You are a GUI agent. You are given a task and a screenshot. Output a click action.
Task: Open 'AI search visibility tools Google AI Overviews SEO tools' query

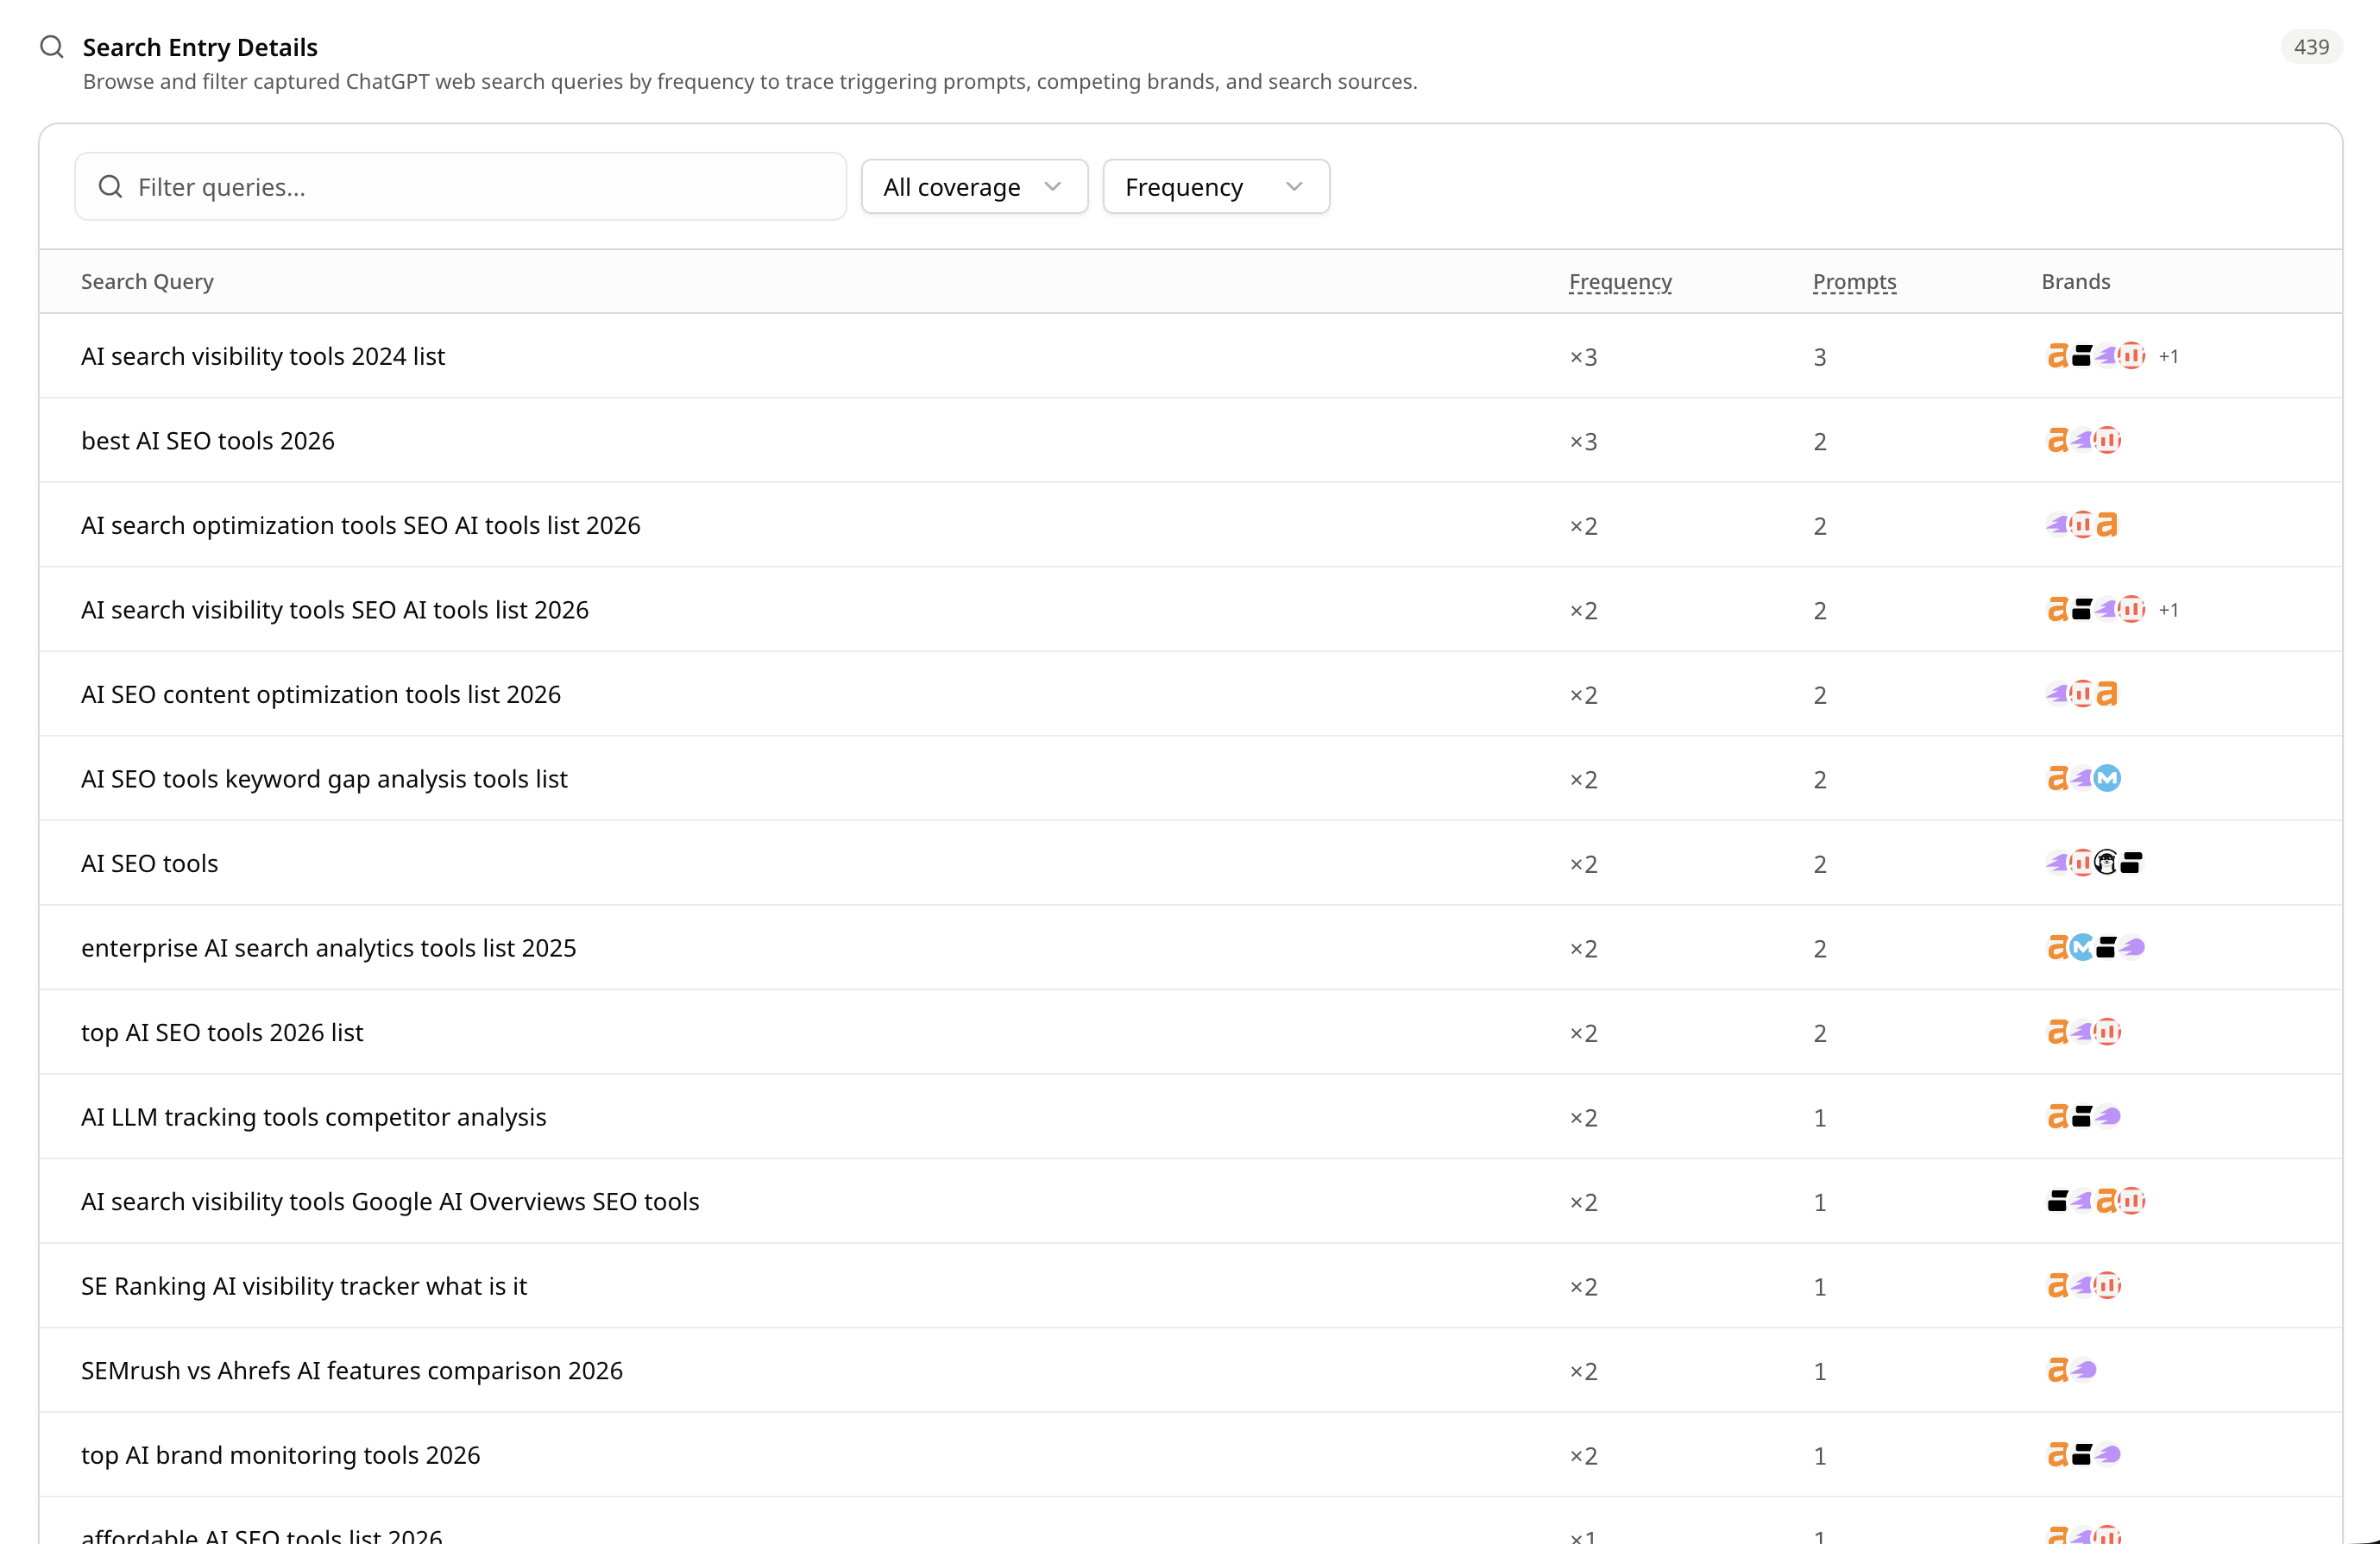tap(390, 1202)
